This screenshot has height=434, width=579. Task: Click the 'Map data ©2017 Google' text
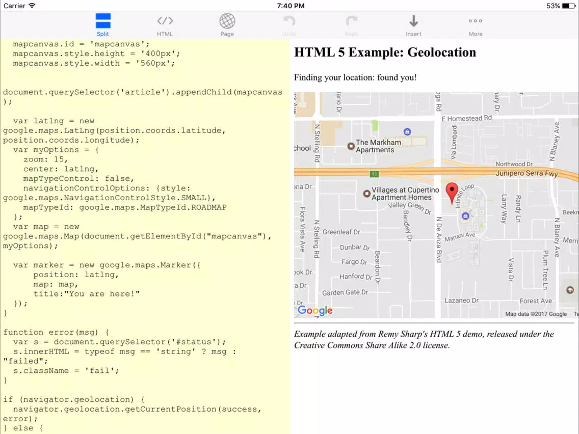(536, 314)
